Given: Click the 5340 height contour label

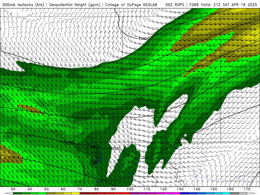Looking at the screenshot, I should 143,39.
